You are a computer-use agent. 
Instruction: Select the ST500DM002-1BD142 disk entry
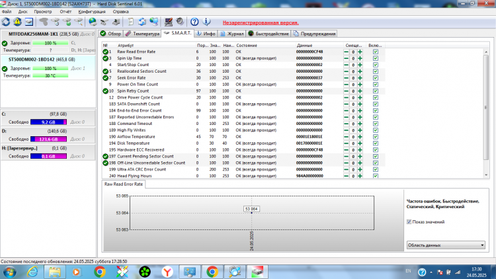pos(48,67)
